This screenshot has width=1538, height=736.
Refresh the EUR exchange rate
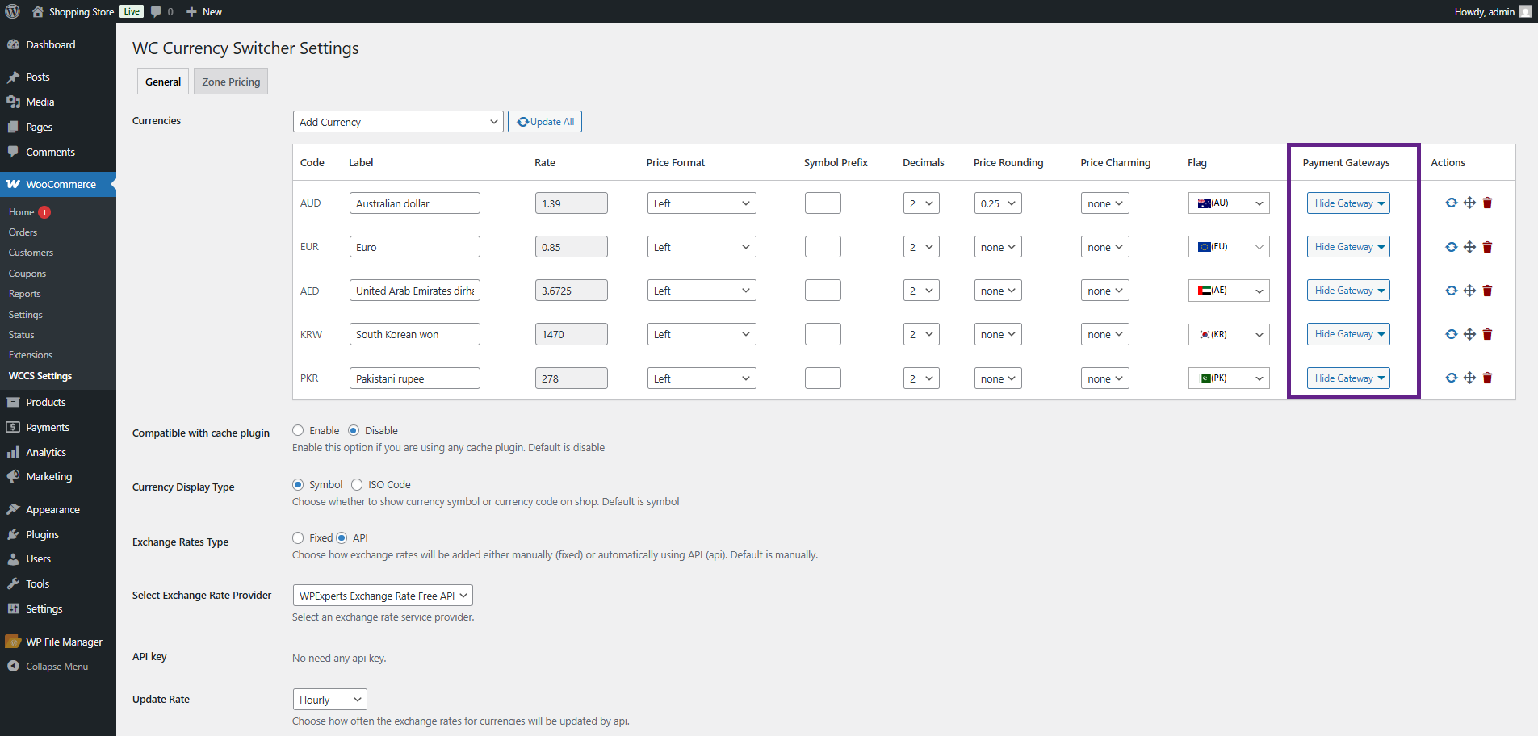pyautogui.click(x=1451, y=247)
